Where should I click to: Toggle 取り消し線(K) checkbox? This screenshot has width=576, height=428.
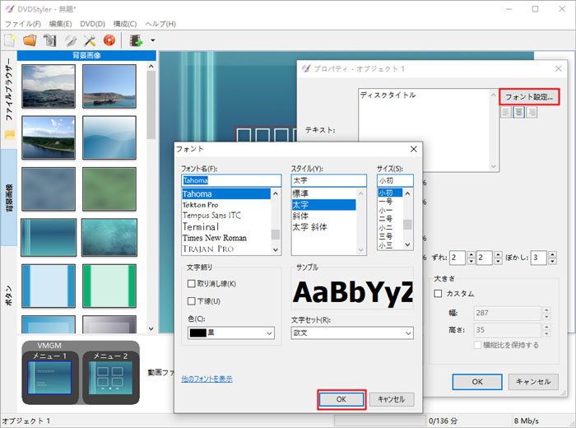(x=191, y=284)
